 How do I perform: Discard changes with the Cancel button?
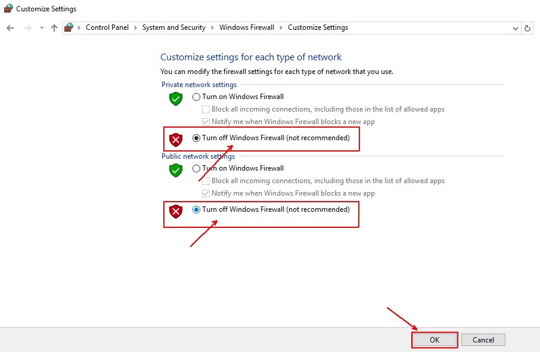point(483,340)
